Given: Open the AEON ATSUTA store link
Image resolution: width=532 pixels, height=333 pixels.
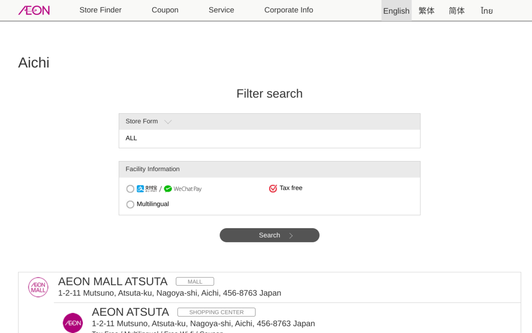Looking at the screenshot, I should pyautogui.click(x=130, y=312).
